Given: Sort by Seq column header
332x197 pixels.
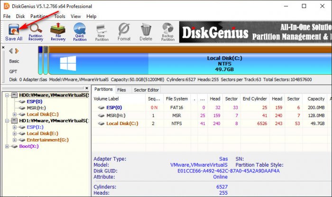Looking at the screenshot, I should (154, 98).
